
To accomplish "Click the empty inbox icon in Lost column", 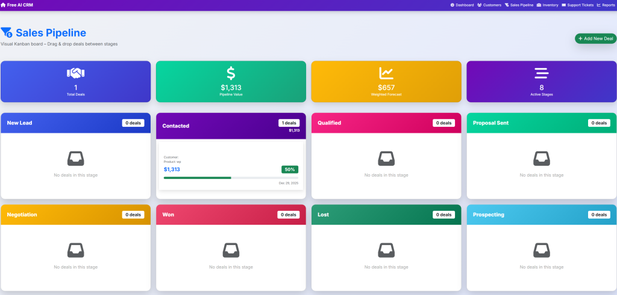I will coord(386,251).
